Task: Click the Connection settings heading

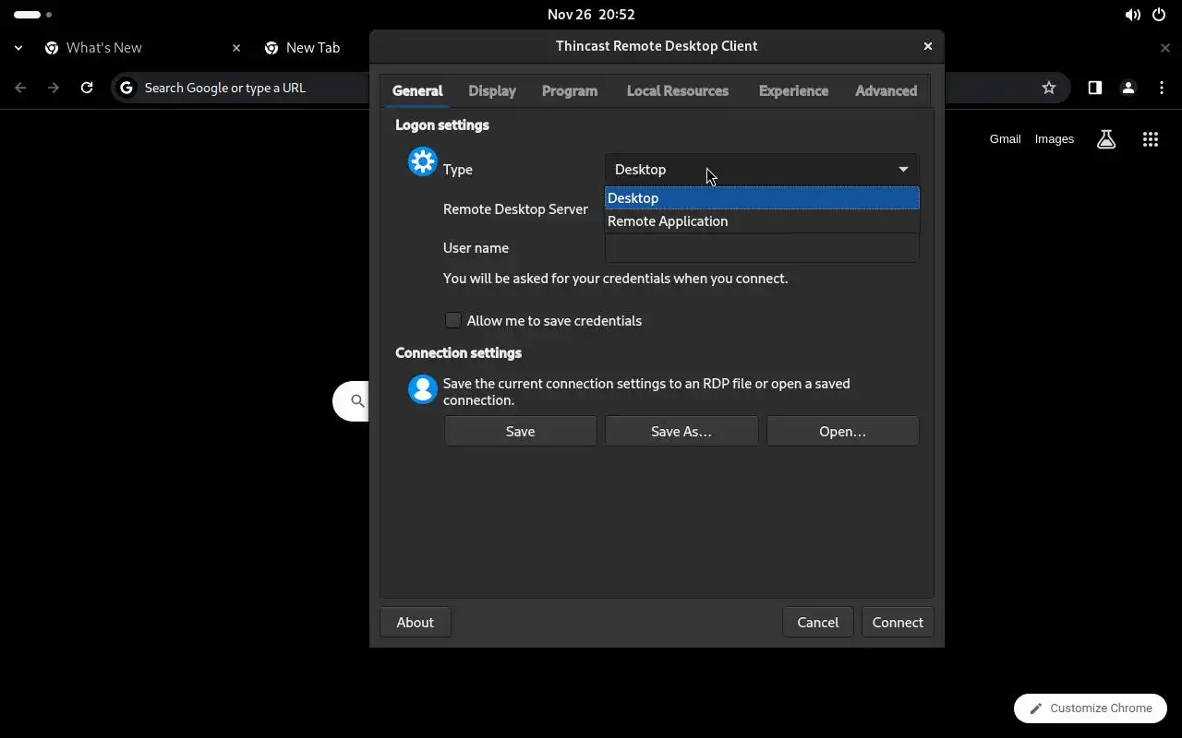Action: pos(458,353)
